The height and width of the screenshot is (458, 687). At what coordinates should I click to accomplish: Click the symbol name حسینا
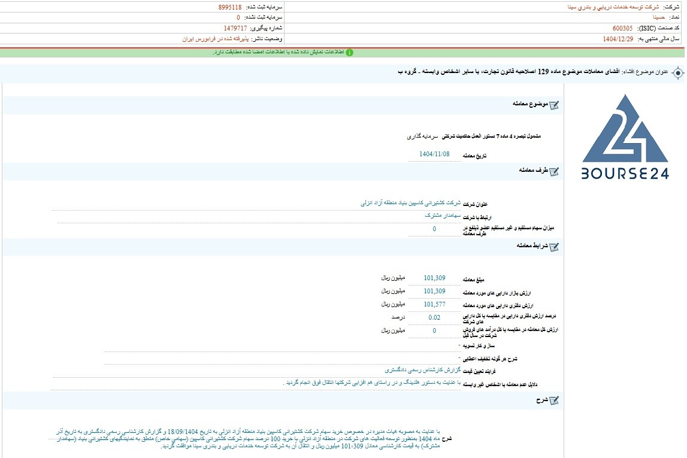click(x=658, y=17)
